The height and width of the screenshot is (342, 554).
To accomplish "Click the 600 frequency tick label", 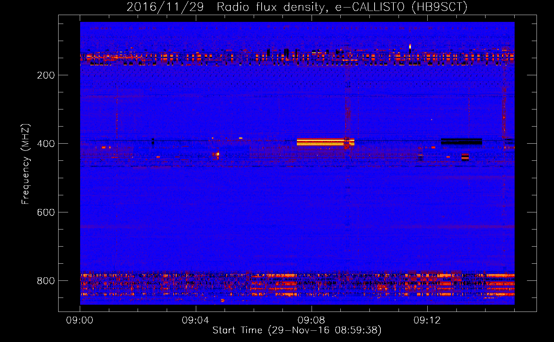I will pyautogui.click(x=46, y=212).
